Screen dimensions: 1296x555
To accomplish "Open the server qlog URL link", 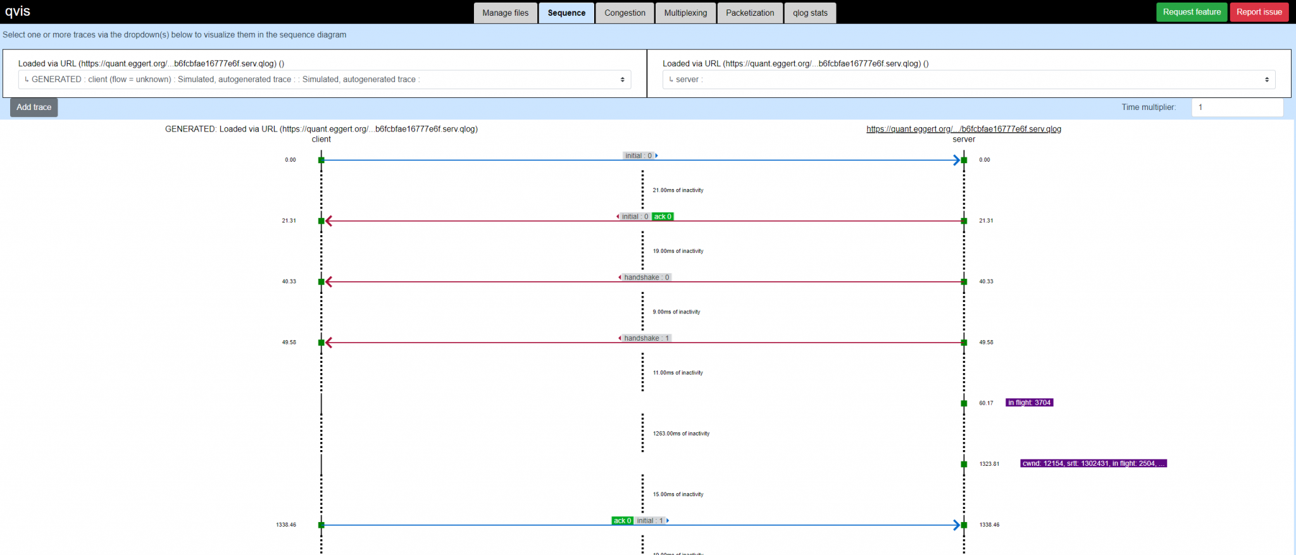I will [x=964, y=129].
